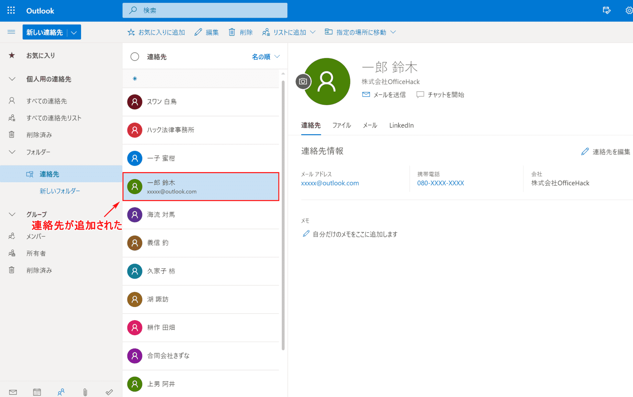The height and width of the screenshot is (397, 633).
Task: Click 新しいフォルダー link
Action: (60, 191)
